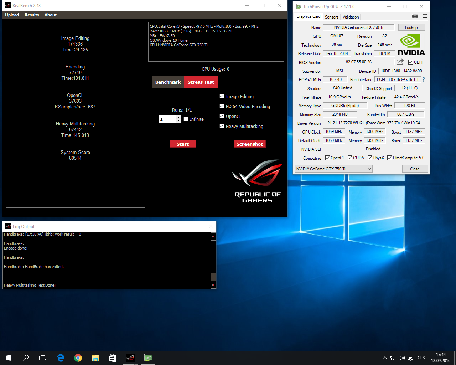
Task: Enable the Infinite runs checkbox
Action: pos(186,119)
